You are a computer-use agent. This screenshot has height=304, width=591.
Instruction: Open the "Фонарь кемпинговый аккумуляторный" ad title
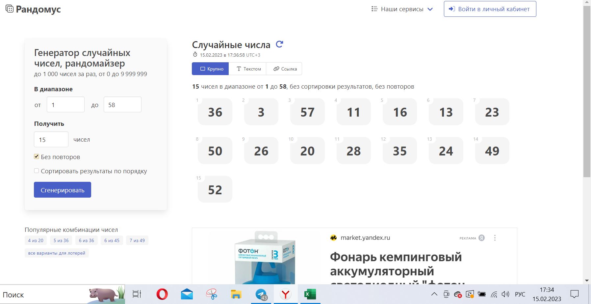tap(398, 268)
